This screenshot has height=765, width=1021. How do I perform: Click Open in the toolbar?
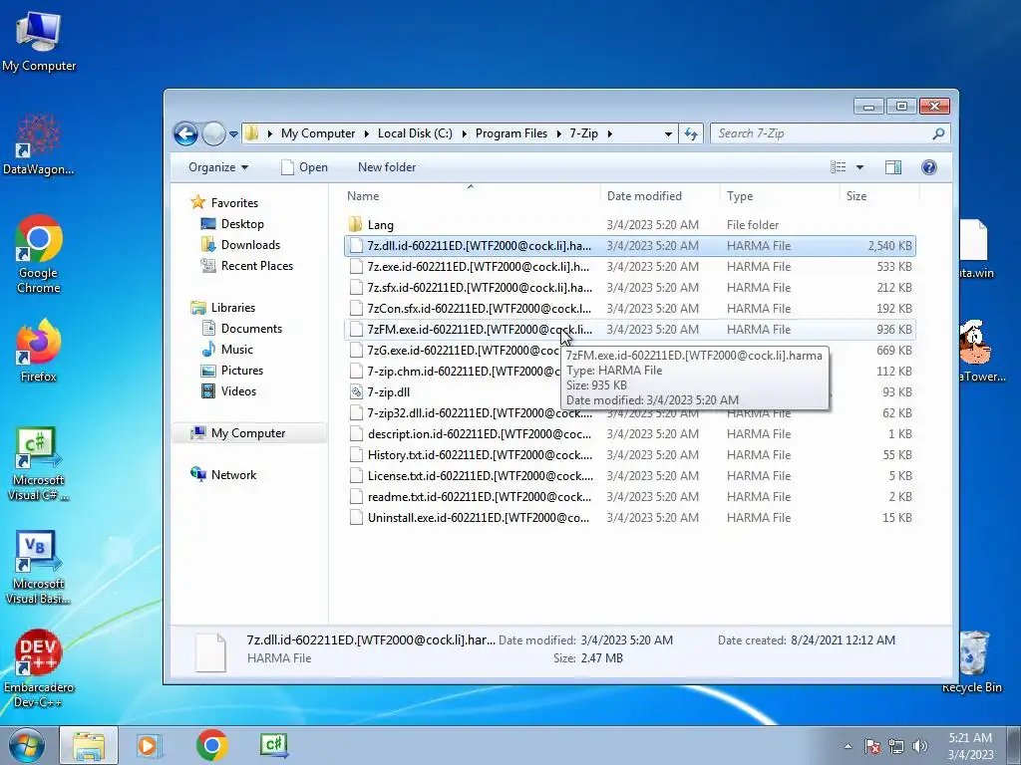pos(304,167)
